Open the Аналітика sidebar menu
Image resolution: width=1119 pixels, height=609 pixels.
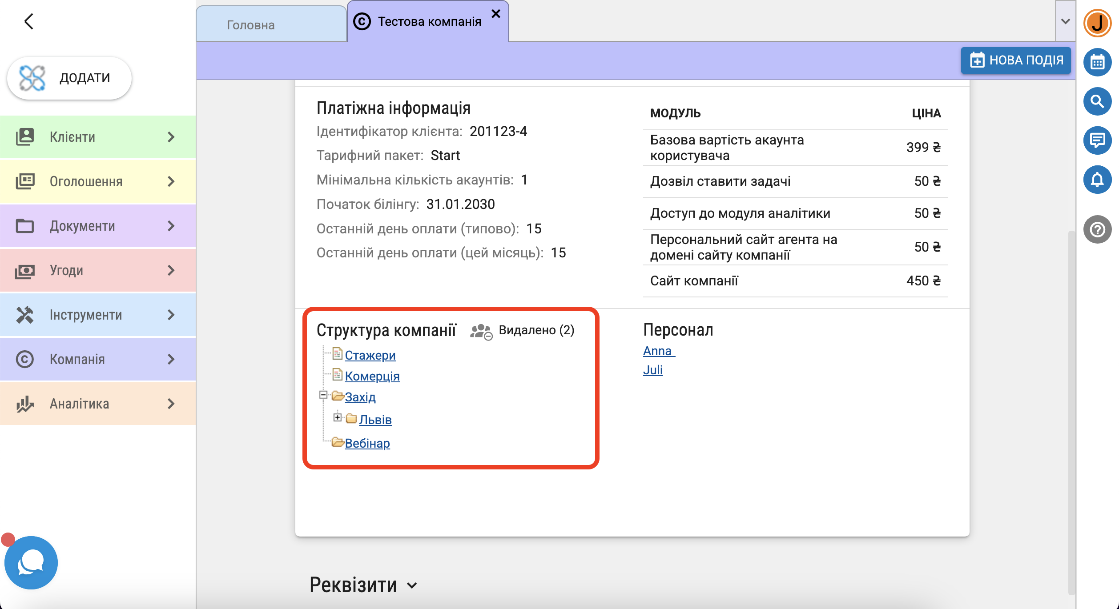click(98, 404)
